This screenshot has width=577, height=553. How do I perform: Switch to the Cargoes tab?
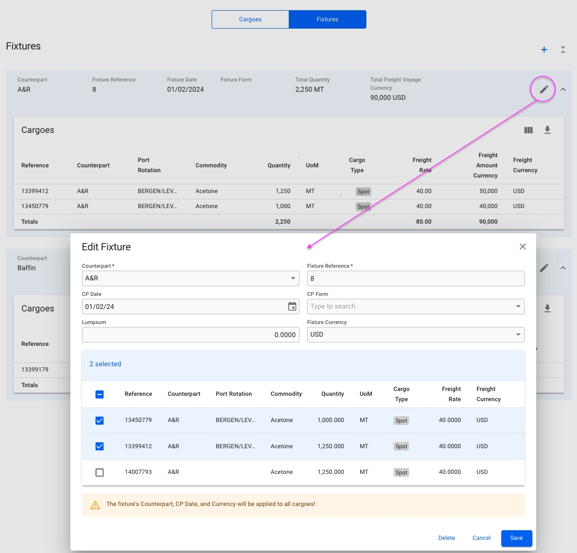pos(250,19)
